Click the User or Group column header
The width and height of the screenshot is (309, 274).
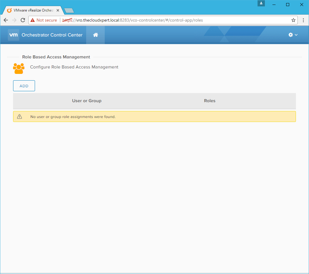click(x=86, y=101)
